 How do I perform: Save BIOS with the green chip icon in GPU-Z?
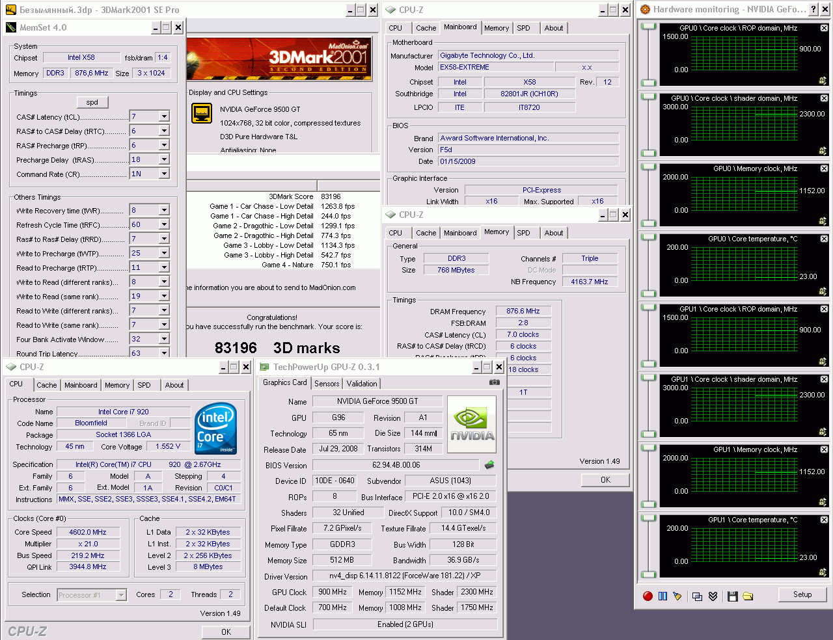pos(489,464)
